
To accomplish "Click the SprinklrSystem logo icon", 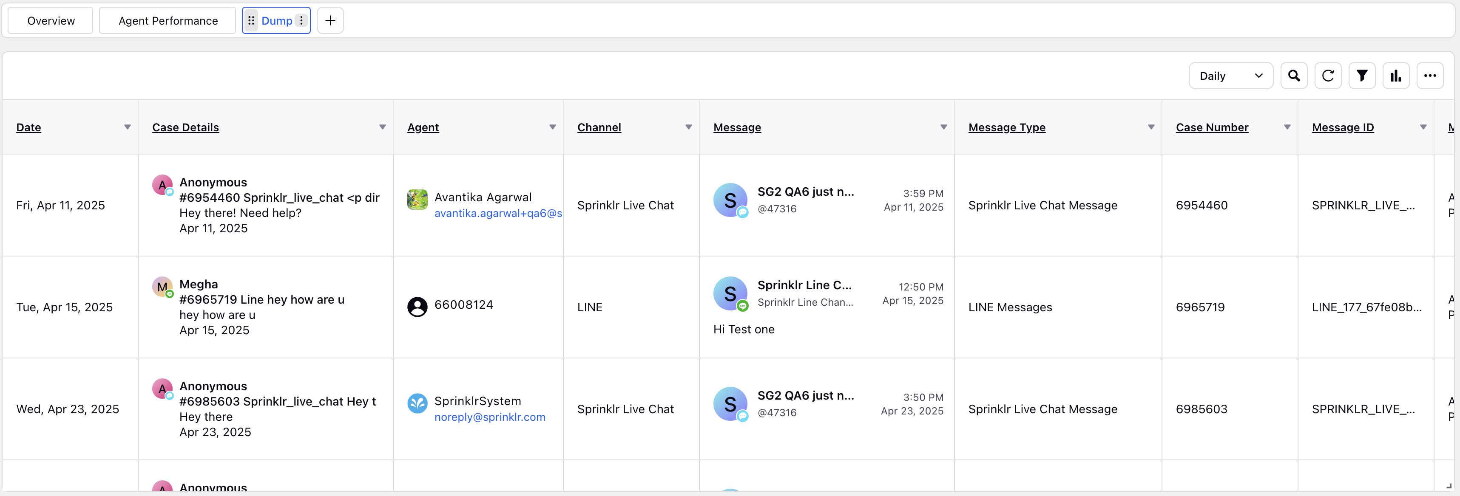I will [x=417, y=403].
